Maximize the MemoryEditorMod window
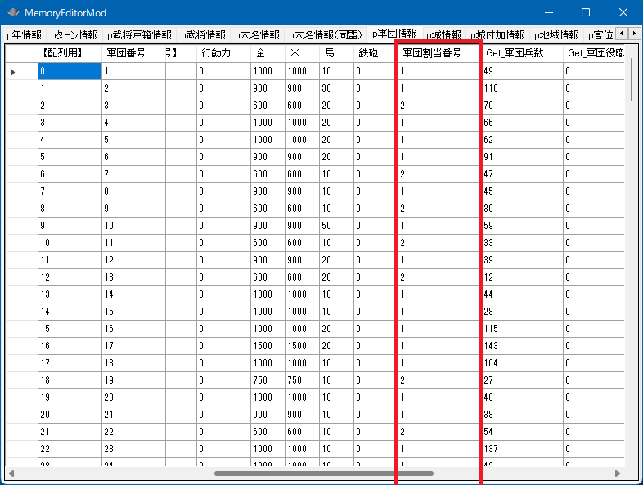Screen dimensions: 643x485 [x=586, y=13]
